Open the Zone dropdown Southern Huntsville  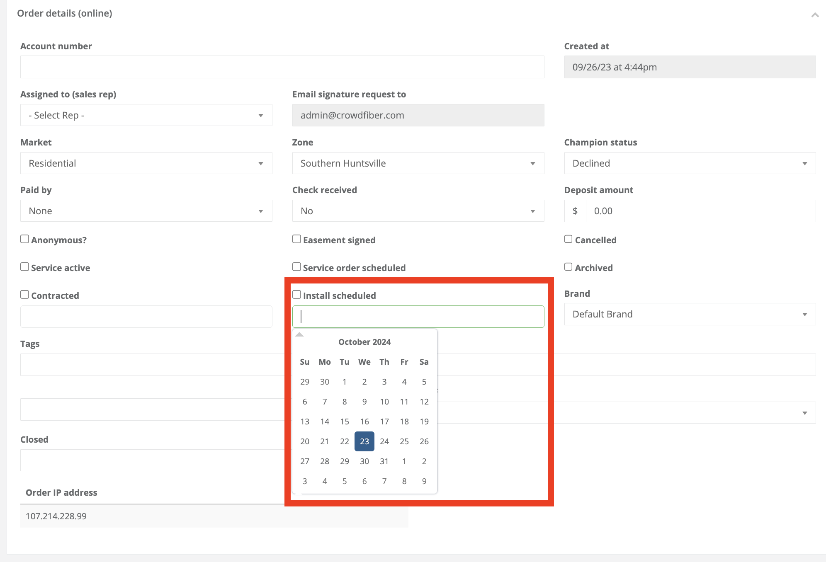point(418,163)
